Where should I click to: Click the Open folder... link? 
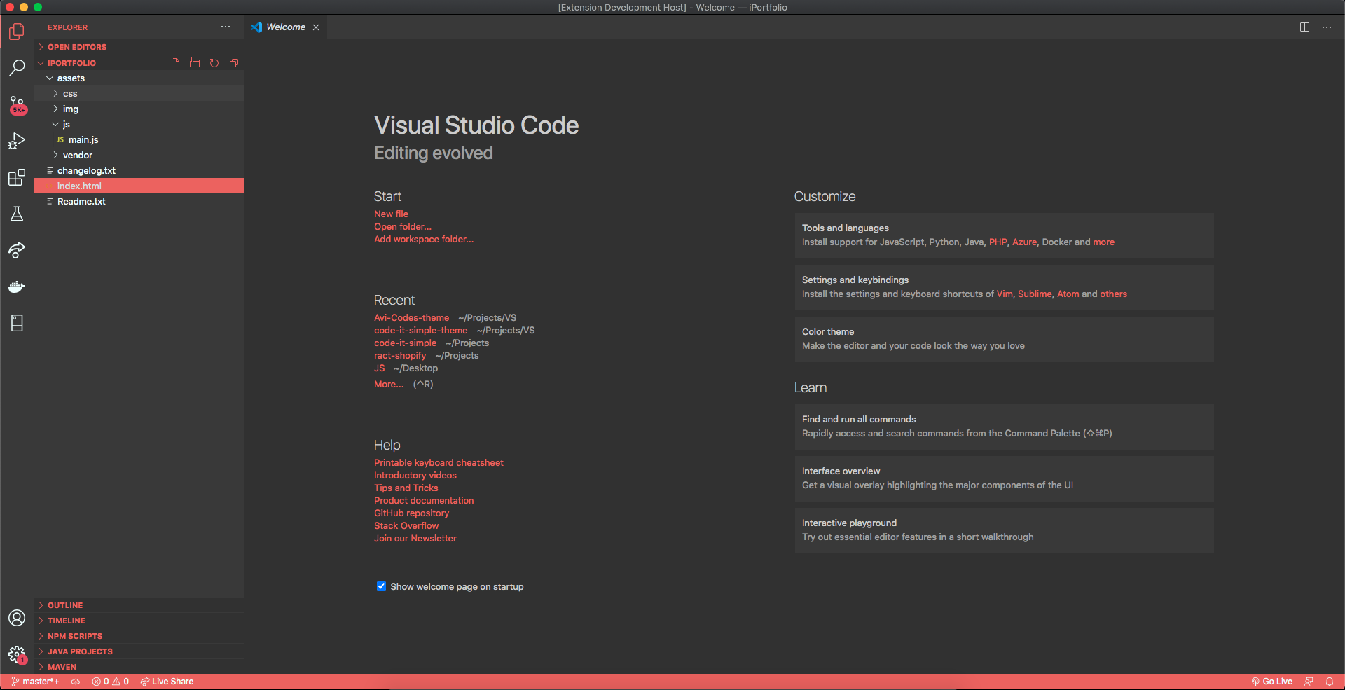[x=403, y=227]
